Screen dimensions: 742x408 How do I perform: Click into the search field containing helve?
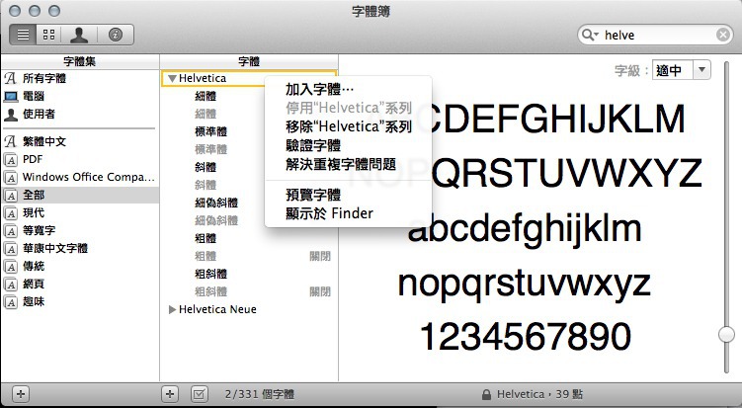click(657, 35)
